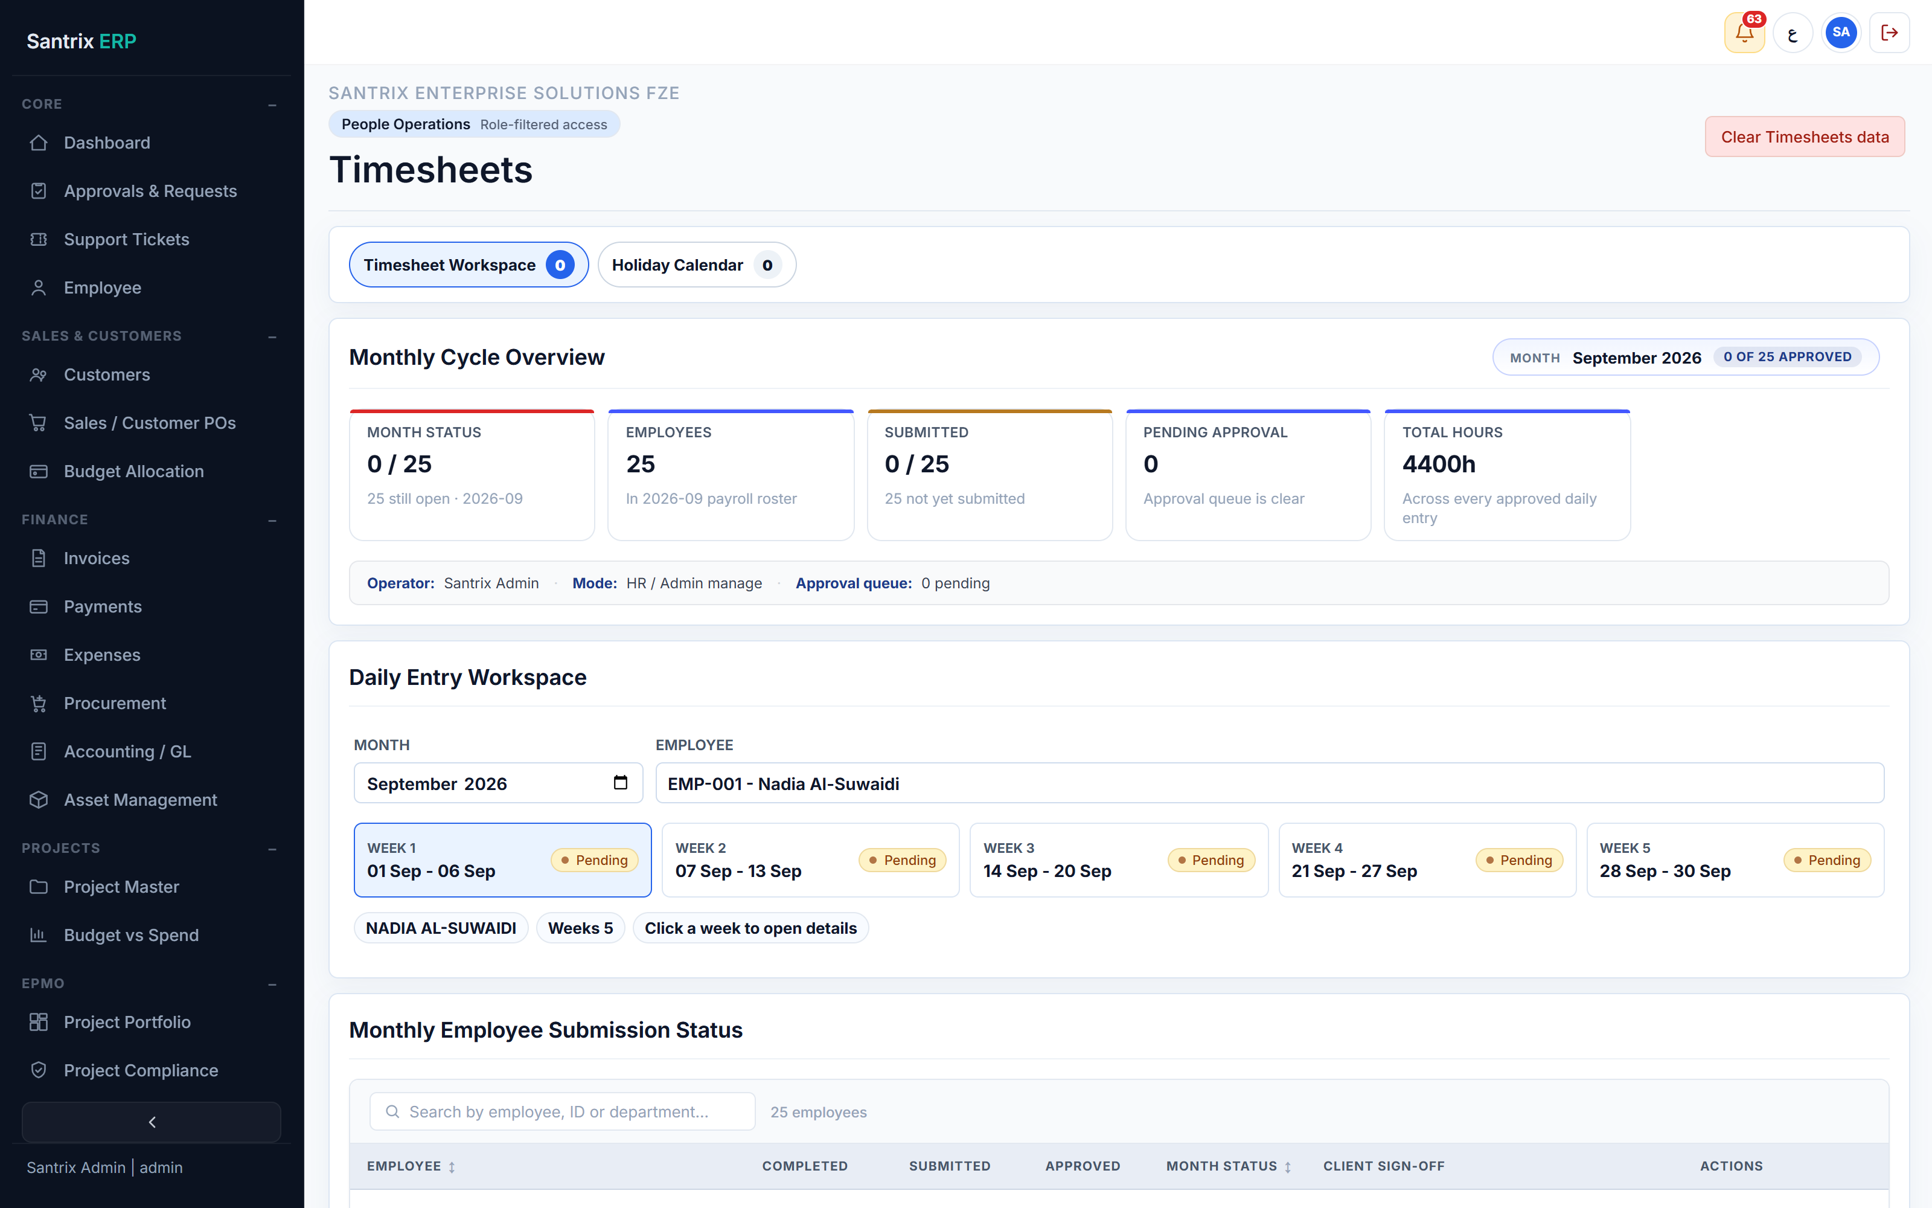Select Week 5 28 Sep - 30 Sep
The width and height of the screenshot is (1932, 1208).
[x=1735, y=861]
